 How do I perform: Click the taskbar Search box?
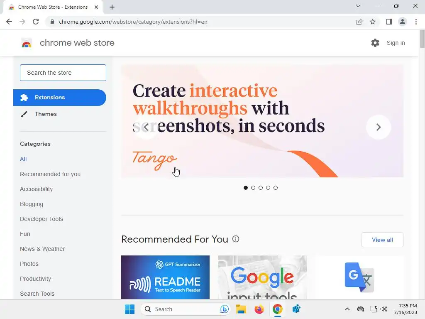(185, 309)
